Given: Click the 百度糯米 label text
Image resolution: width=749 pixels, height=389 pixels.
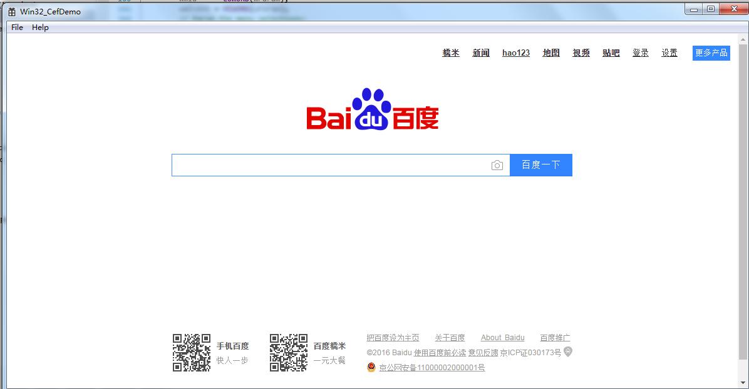Looking at the screenshot, I should (329, 346).
